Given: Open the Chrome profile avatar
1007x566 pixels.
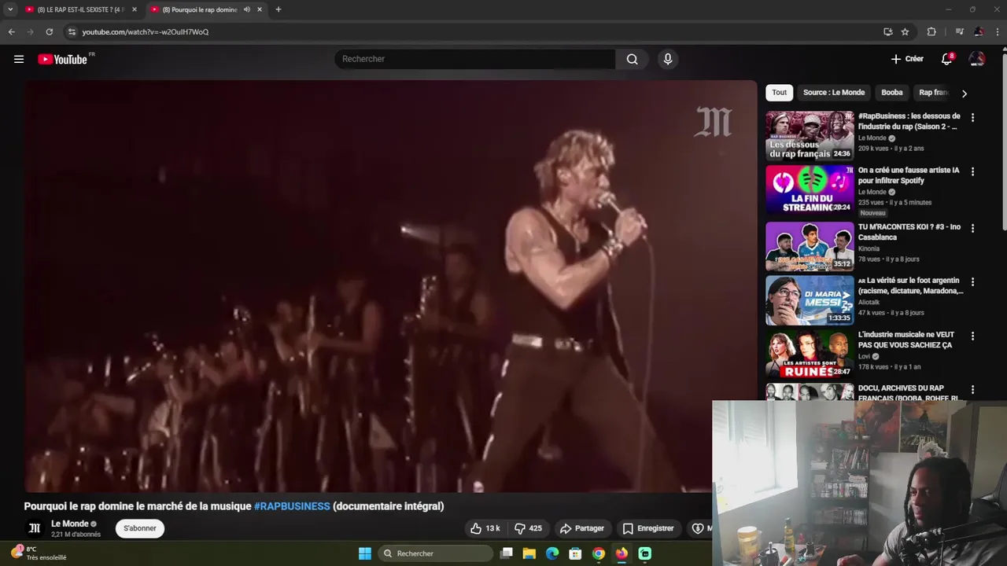Looking at the screenshot, I should tap(979, 31).
